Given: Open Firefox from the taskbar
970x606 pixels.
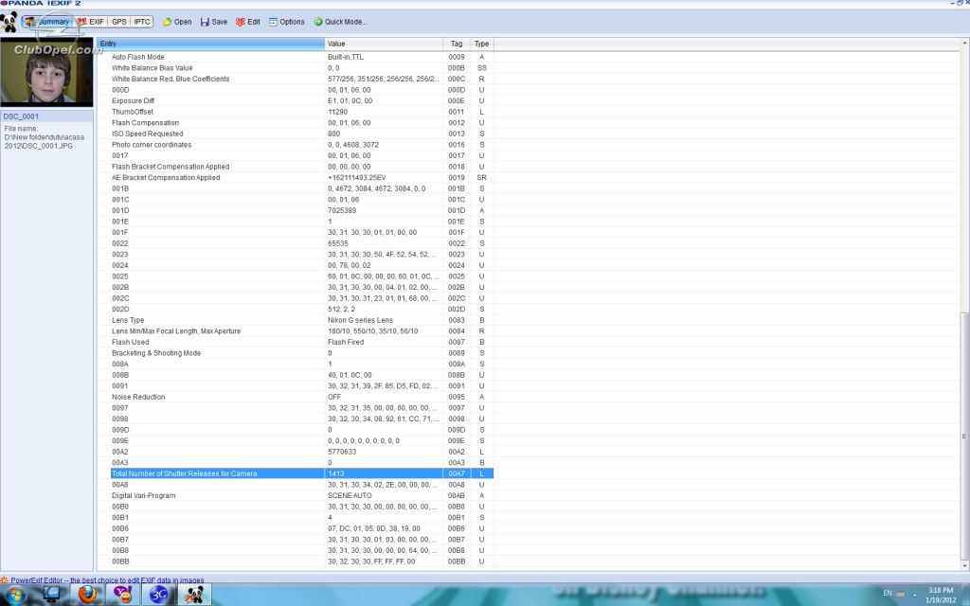Looking at the screenshot, I should point(88,595).
